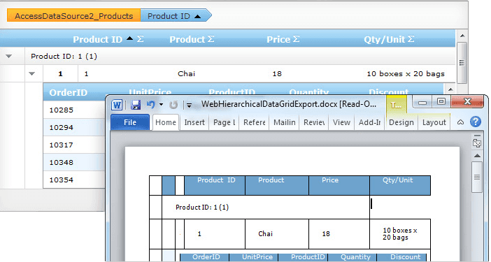Viewport: 491px width, 262px height.
Task: Open the Table Tools Design tab
Action: (401, 122)
